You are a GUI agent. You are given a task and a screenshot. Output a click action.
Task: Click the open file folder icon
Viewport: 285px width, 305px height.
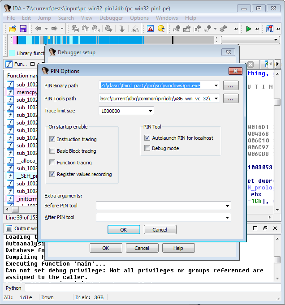click(x=13, y=29)
